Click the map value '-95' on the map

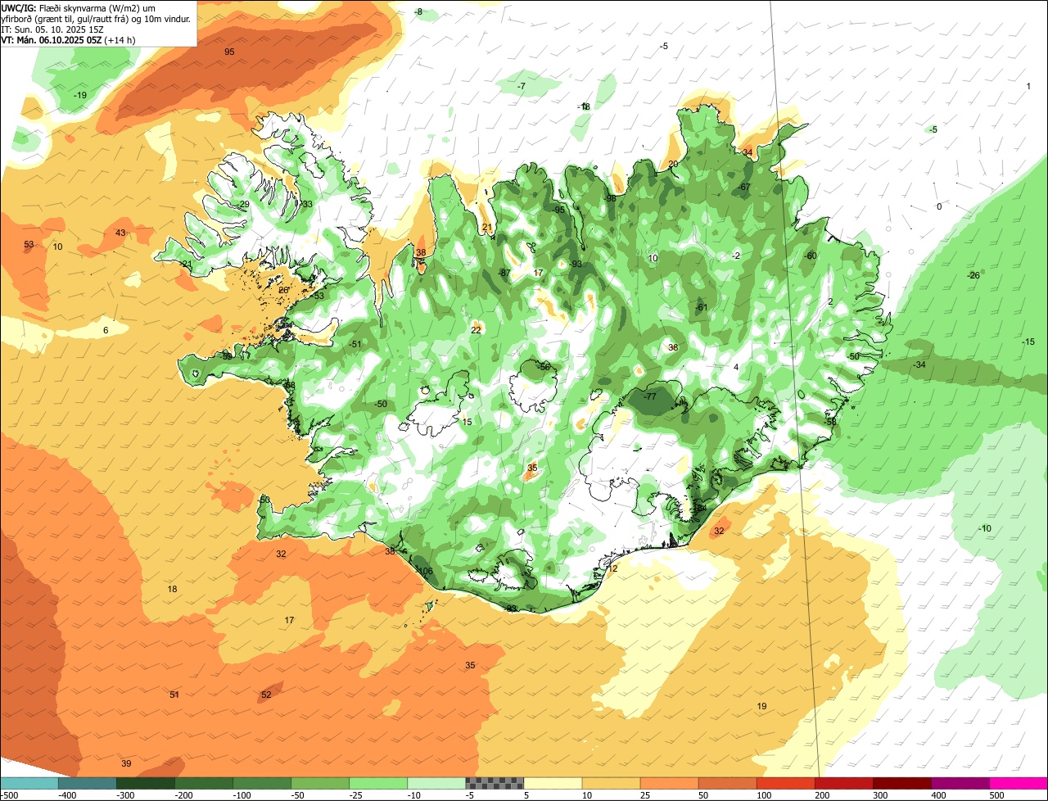pos(558,210)
